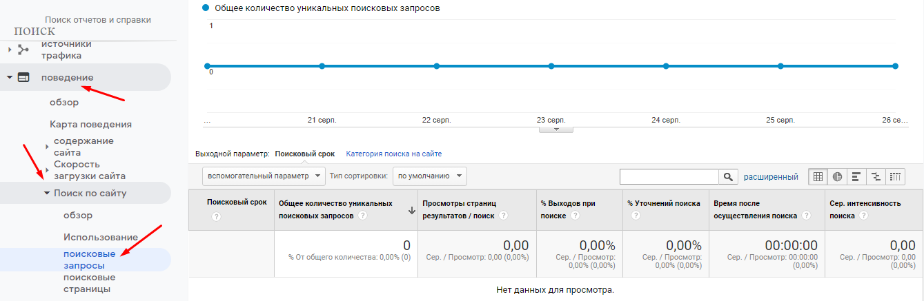Open 'Карта поведения' in sidebar
The height and width of the screenshot is (301, 924).
90,125
